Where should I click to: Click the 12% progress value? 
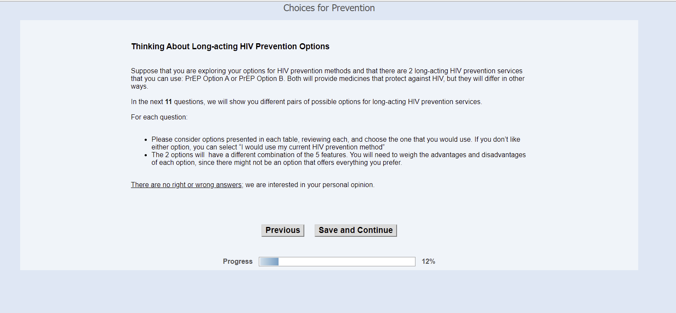(x=428, y=262)
